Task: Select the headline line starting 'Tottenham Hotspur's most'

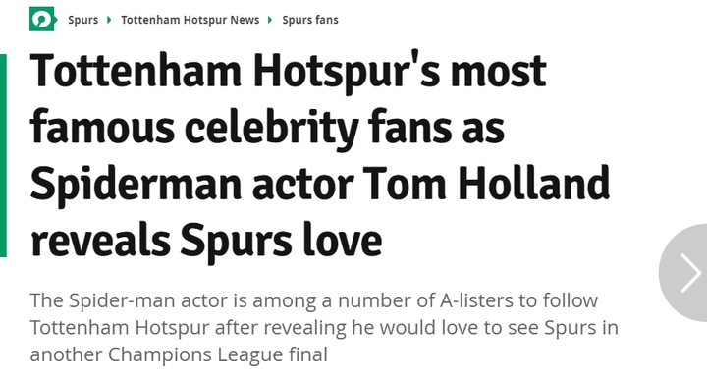Action: point(288,72)
